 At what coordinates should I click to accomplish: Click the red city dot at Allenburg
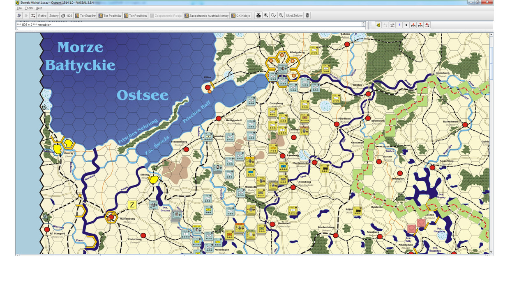(368, 118)
